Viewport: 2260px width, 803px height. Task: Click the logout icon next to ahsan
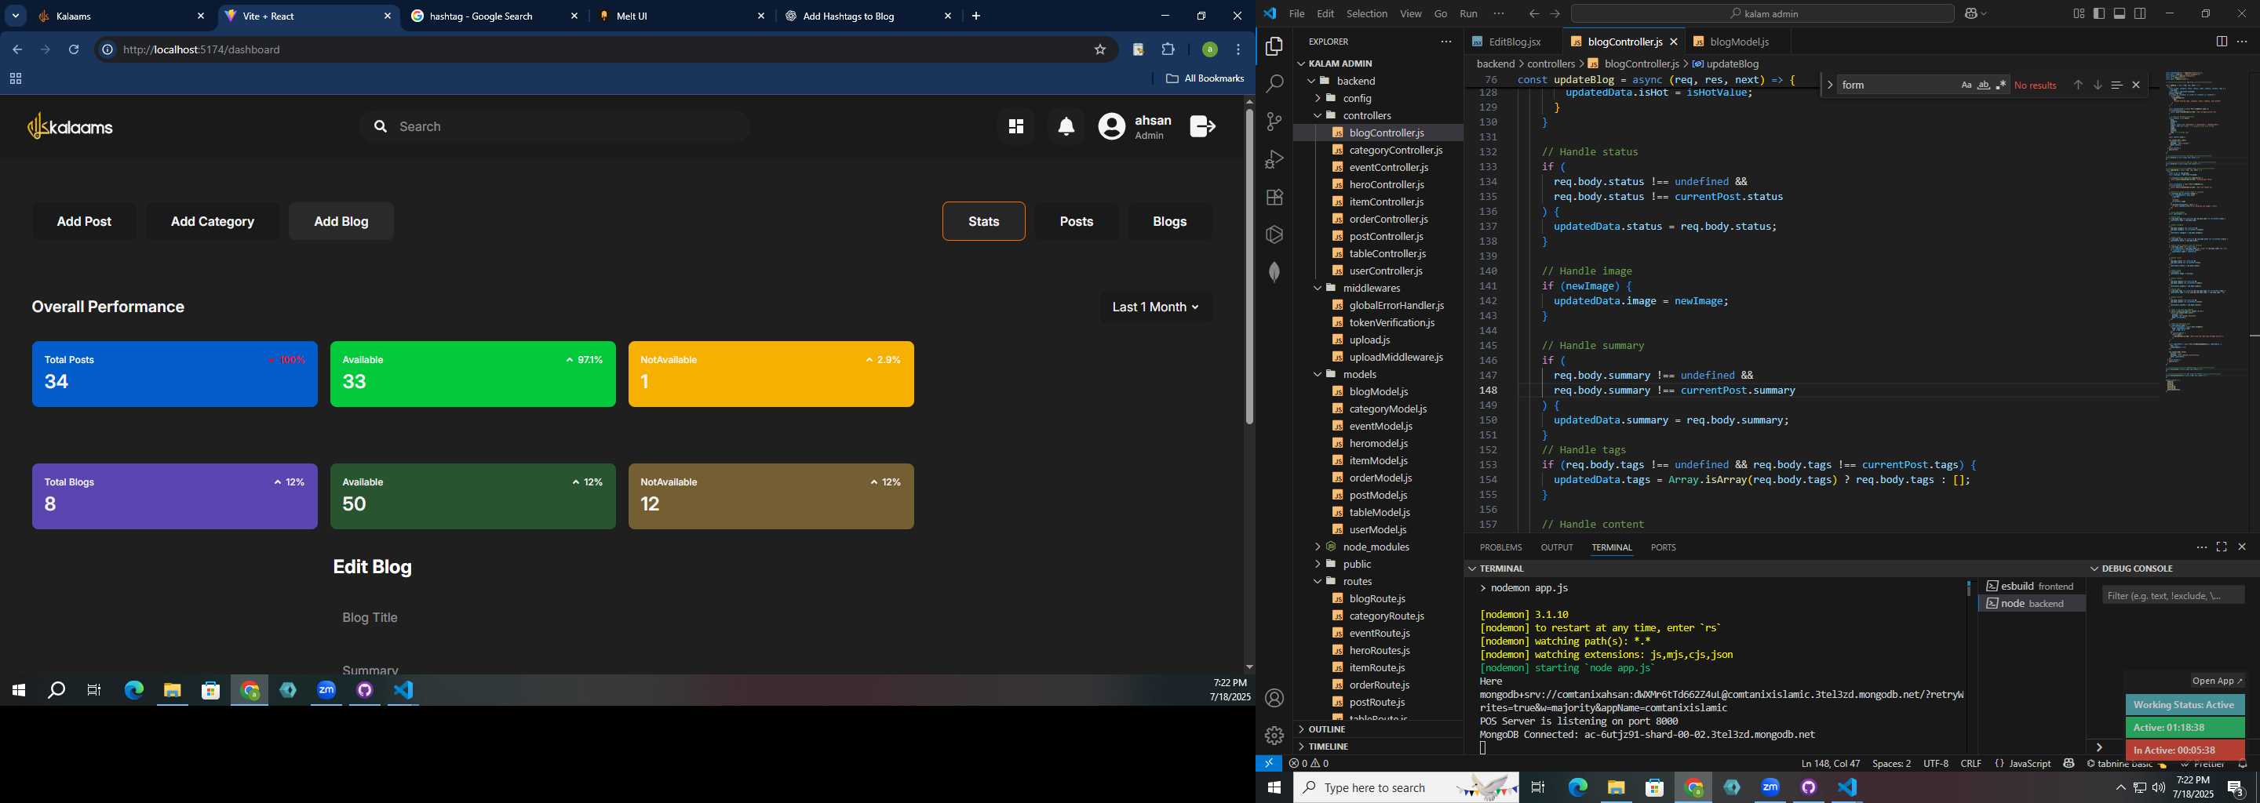point(1203,126)
